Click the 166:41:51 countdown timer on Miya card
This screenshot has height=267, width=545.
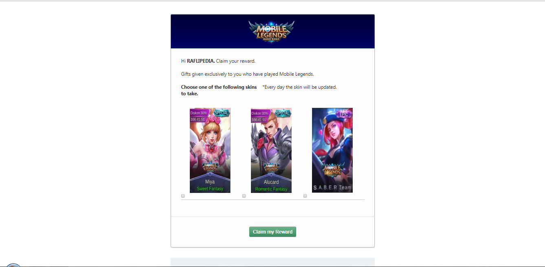pos(198,119)
